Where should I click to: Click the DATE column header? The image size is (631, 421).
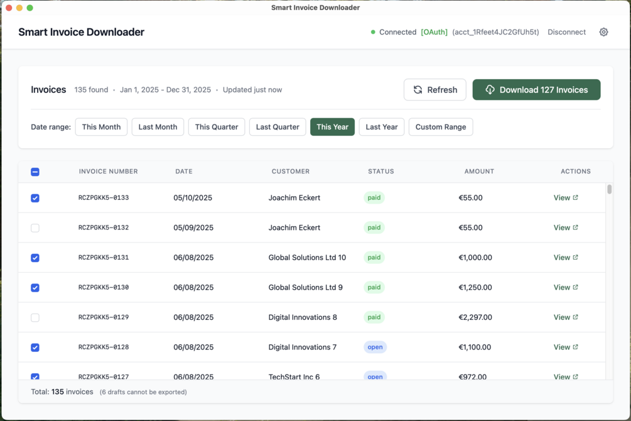184,171
